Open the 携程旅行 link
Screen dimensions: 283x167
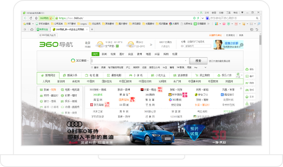tap(228, 95)
